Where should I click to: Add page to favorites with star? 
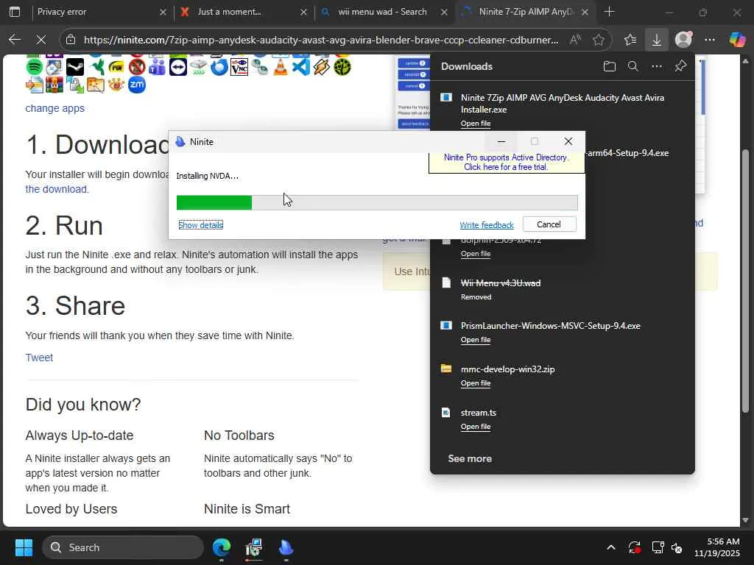598,40
